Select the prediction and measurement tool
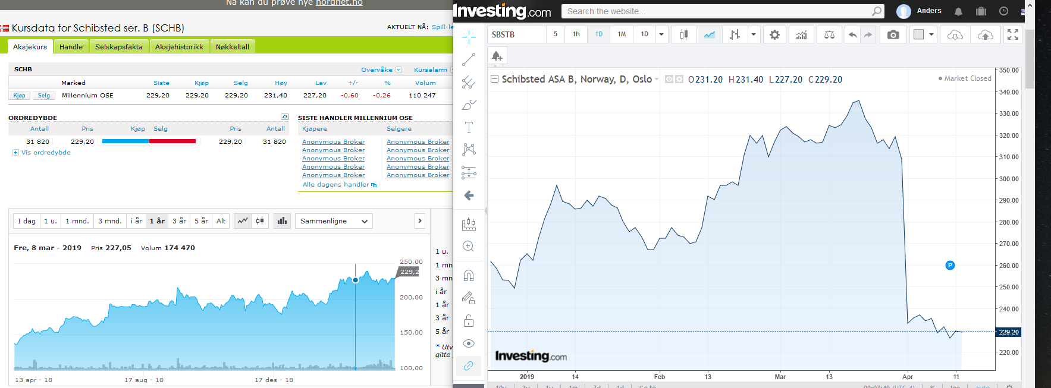 469,172
